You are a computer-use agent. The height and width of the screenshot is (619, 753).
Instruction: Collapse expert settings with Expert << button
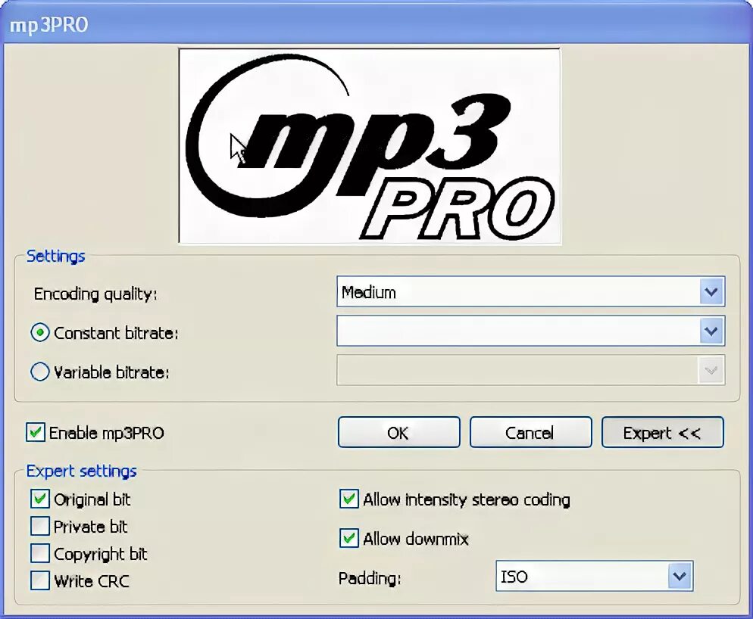[x=662, y=432]
